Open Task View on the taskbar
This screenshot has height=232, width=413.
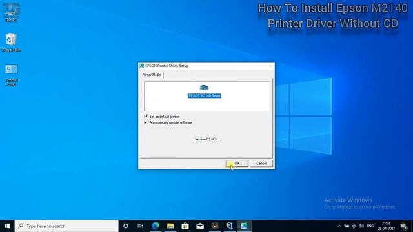click(140, 226)
